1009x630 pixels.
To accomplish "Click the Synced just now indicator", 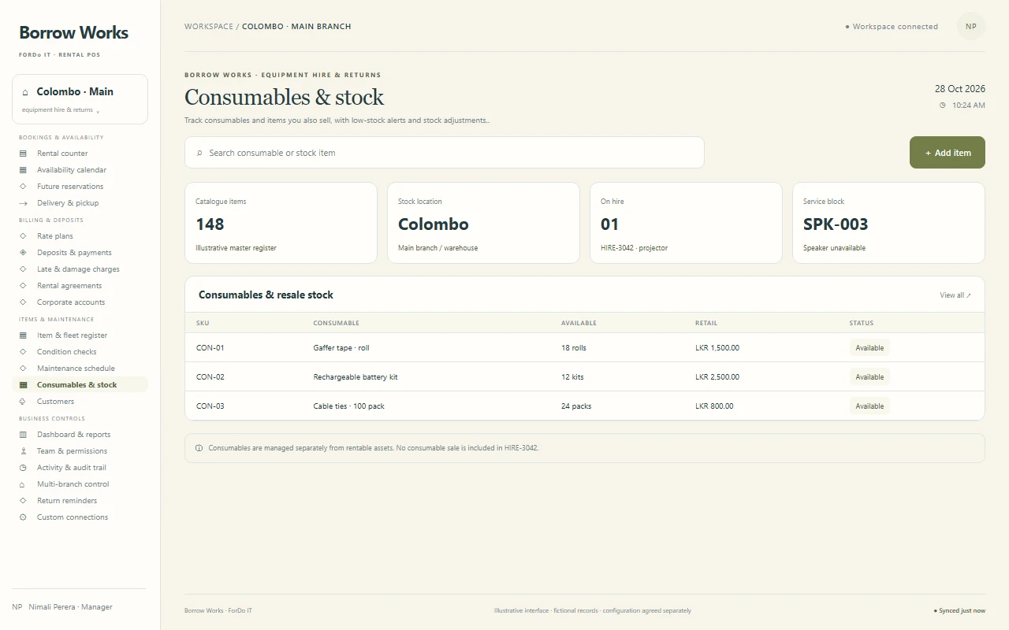I will click(959, 610).
